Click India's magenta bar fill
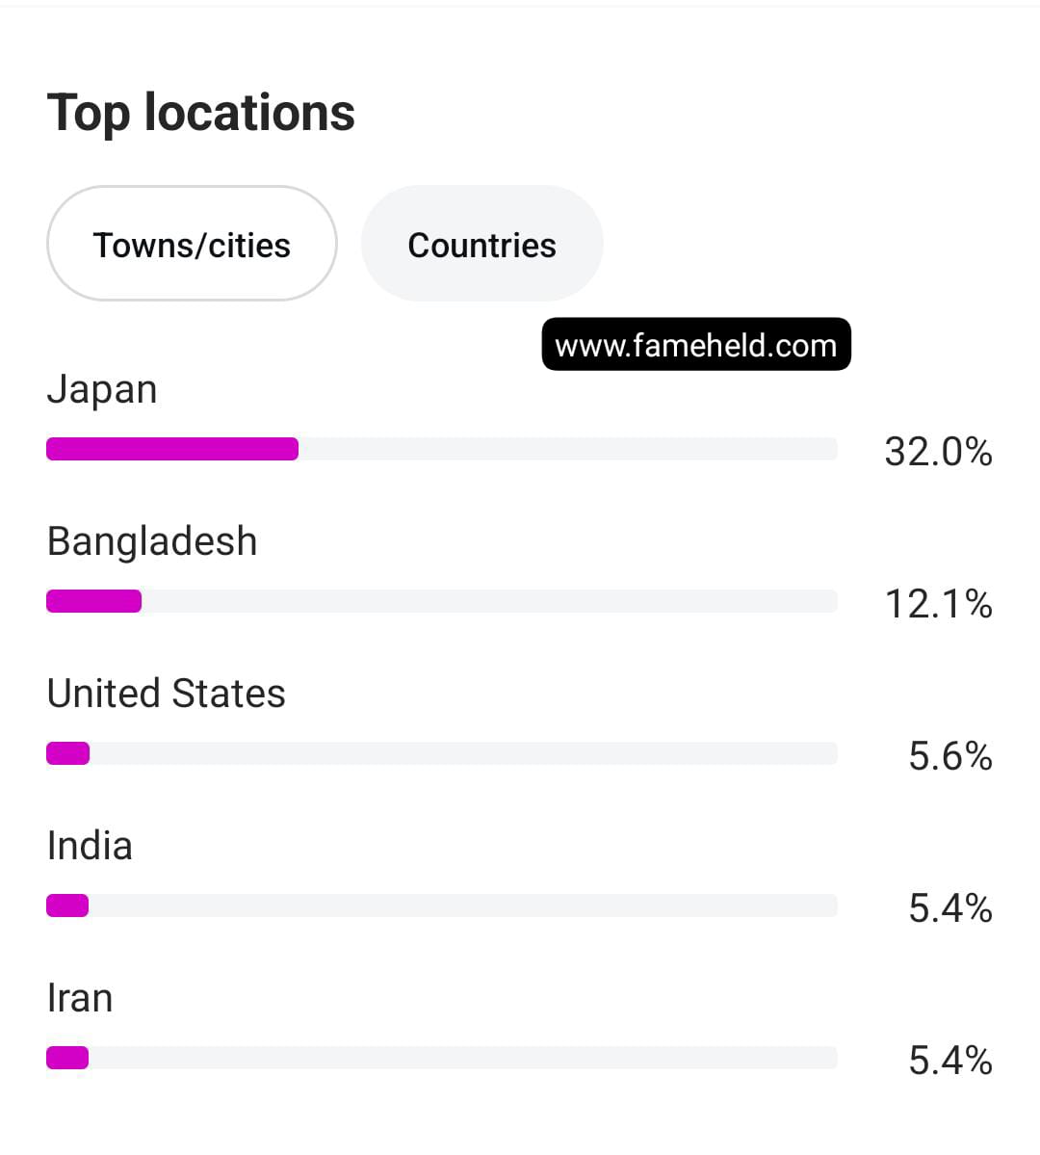The width and height of the screenshot is (1040, 1155). pos(67,906)
